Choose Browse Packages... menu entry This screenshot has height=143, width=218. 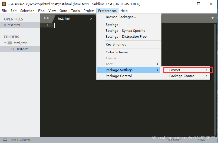129,17
